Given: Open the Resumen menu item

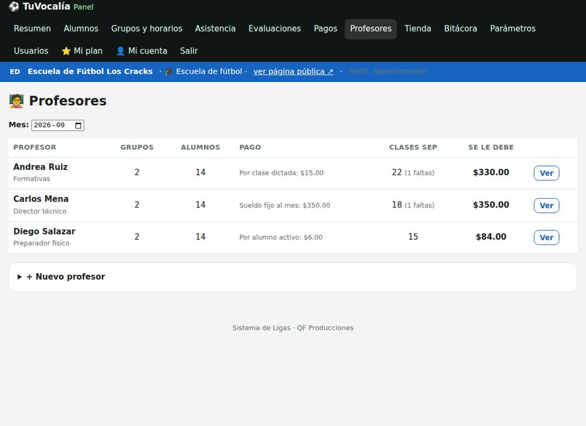Looking at the screenshot, I should tap(32, 28).
